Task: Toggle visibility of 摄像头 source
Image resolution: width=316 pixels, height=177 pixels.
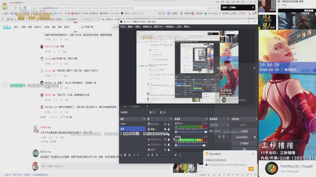Action: click(165, 149)
